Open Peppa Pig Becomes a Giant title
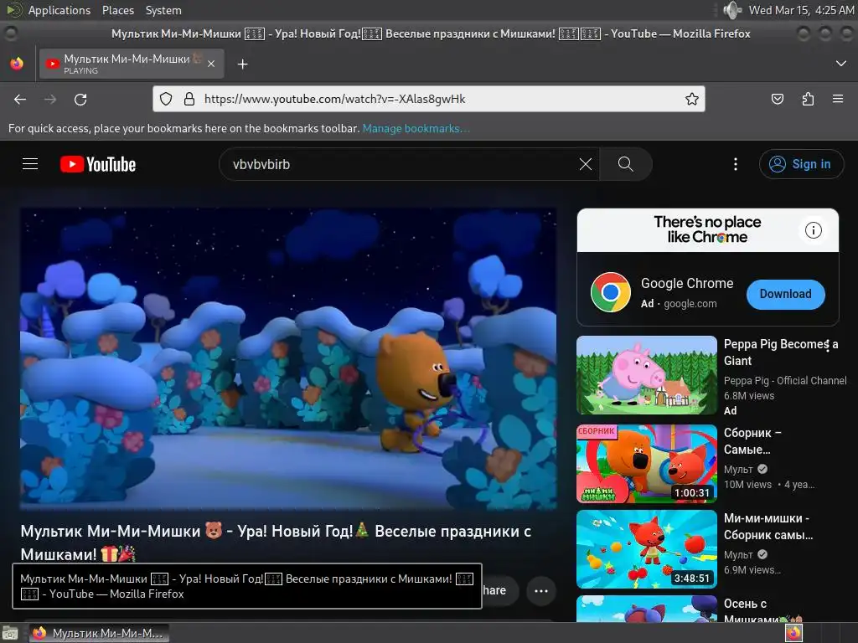 pos(780,352)
